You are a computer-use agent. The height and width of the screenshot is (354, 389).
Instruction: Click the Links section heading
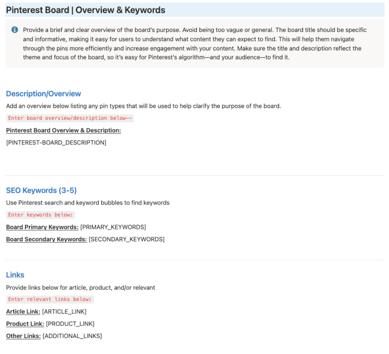(x=15, y=275)
